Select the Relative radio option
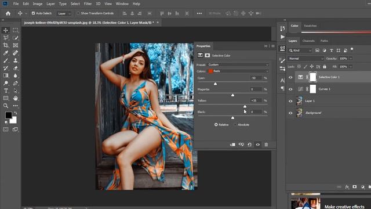 216,125
